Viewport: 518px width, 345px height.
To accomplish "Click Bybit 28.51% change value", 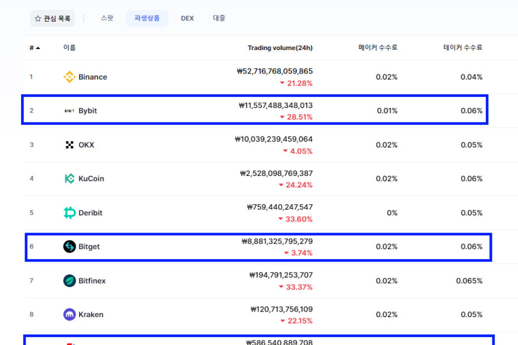I will [x=300, y=117].
